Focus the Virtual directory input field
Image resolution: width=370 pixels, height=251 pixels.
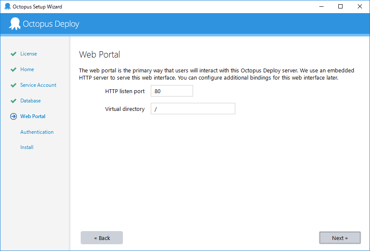(x=193, y=109)
